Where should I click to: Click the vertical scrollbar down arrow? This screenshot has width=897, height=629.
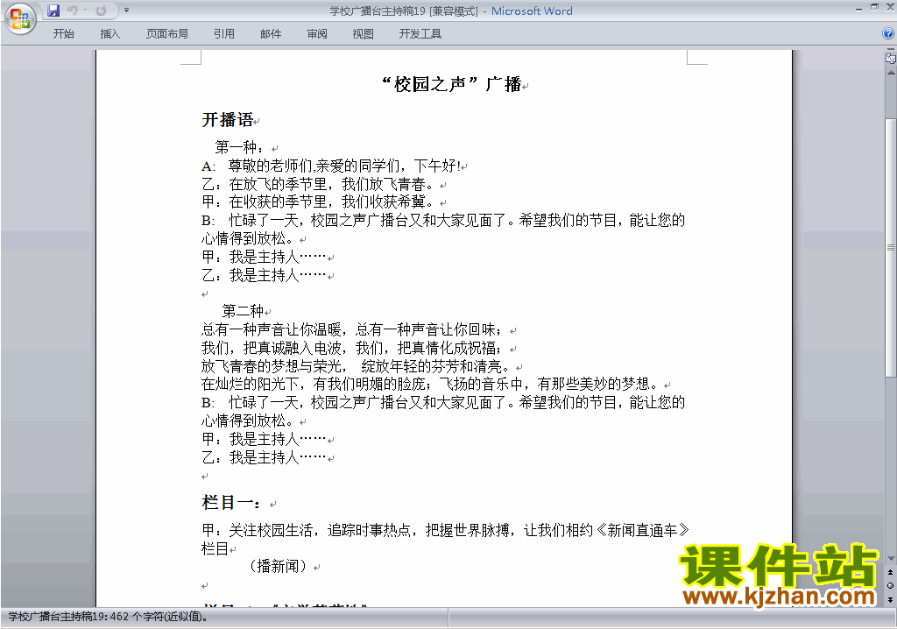click(x=890, y=559)
